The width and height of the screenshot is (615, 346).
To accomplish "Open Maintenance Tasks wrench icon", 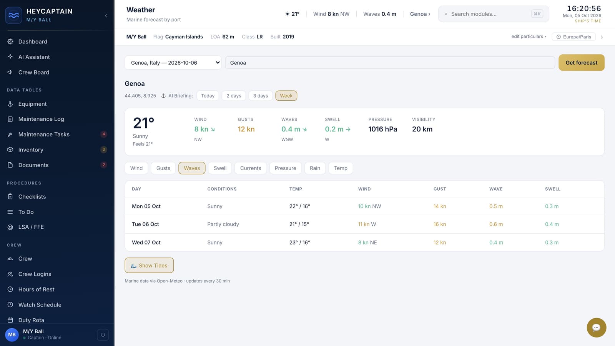I will [x=10, y=135].
